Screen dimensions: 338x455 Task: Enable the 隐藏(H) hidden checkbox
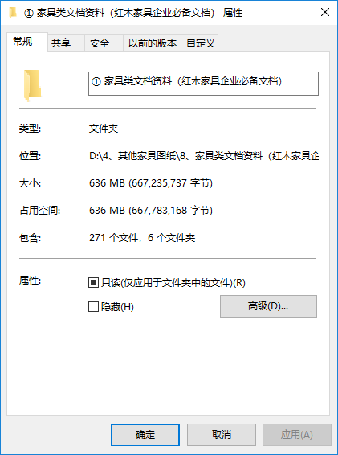(x=93, y=307)
